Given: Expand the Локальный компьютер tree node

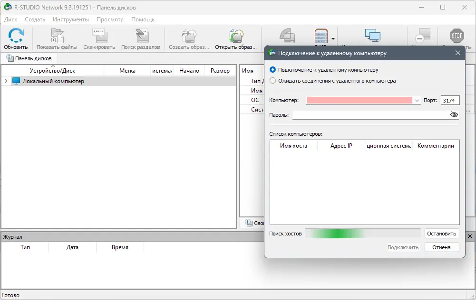Looking at the screenshot, I should tap(6, 81).
